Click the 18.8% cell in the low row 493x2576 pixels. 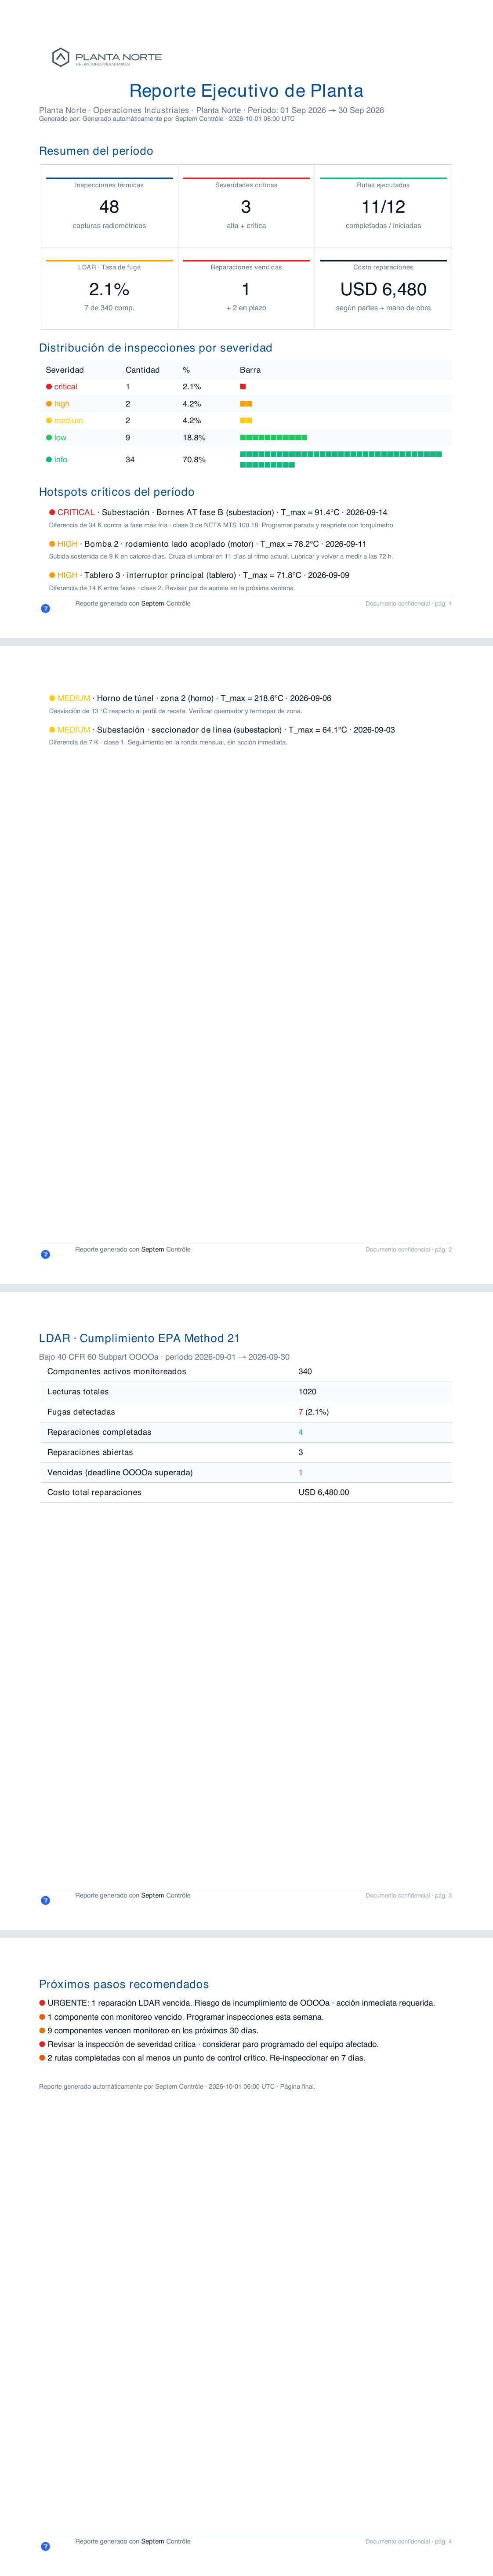click(194, 438)
